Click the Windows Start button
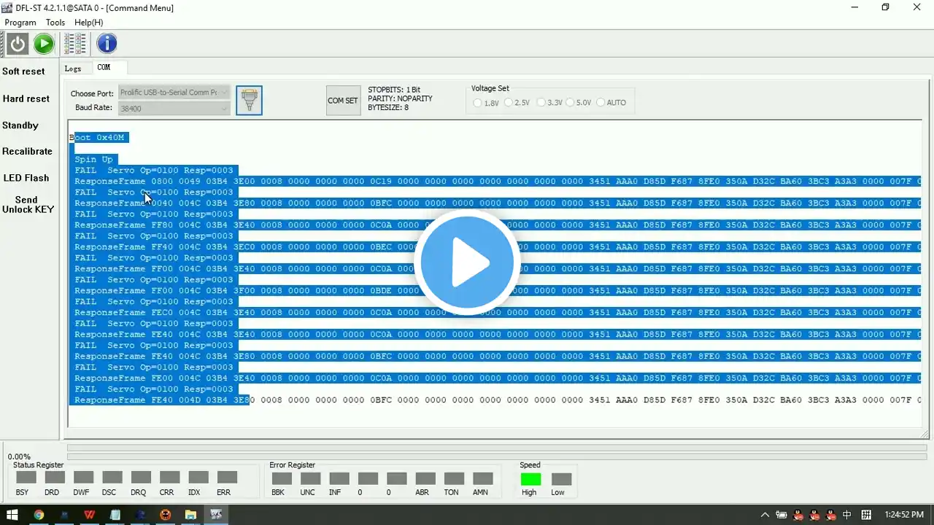Viewport: 934px width, 525px height. (12, 515)
